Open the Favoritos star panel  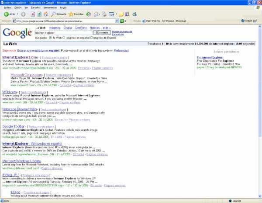76,14
